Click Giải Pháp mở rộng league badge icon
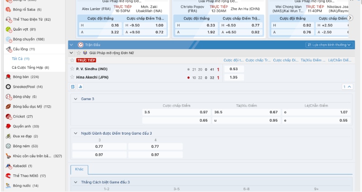Viewport: 362px width, 192px height. tap(85, 53)
